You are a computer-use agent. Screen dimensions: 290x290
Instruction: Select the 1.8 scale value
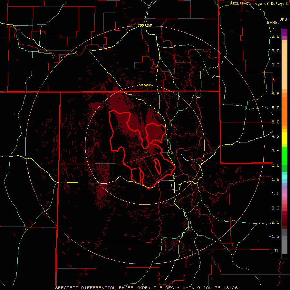pyautogui.click(x=275, y=179)
